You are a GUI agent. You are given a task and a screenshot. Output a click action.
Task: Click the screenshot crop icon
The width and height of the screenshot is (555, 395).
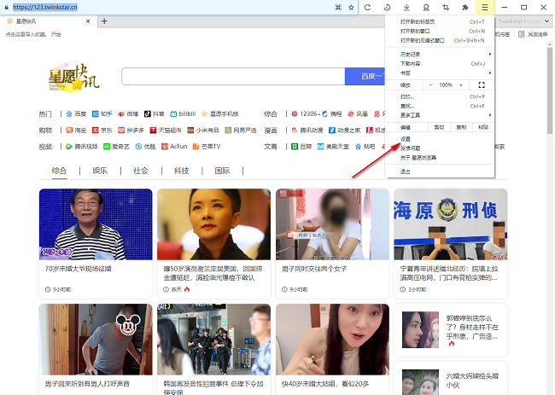click(x=446, y=7)
